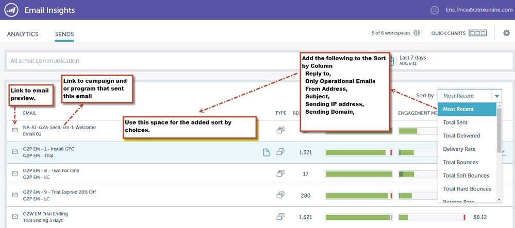
Task: Click type icon in G2P EM - 8 row
Action: (x=280, y=174)
